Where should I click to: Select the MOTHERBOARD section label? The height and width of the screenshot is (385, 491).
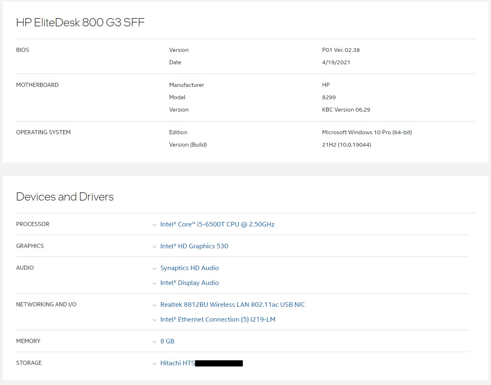pos(37,85)
